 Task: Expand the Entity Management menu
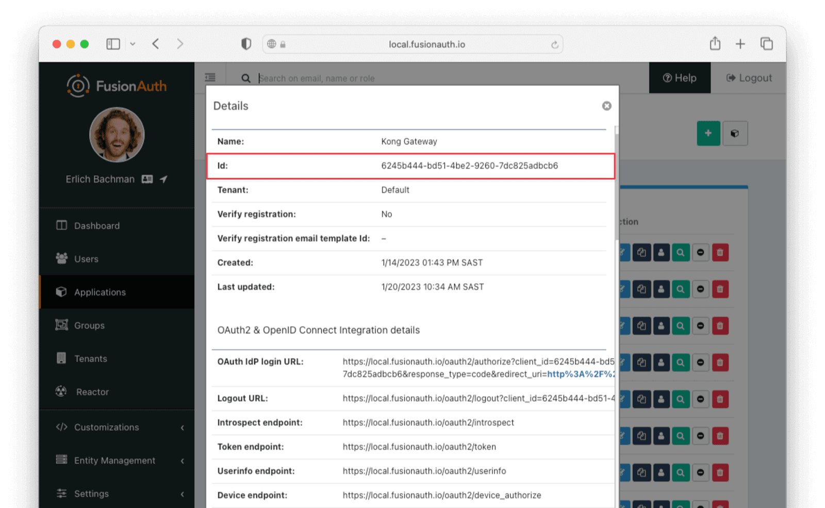[x=117, y=461]
